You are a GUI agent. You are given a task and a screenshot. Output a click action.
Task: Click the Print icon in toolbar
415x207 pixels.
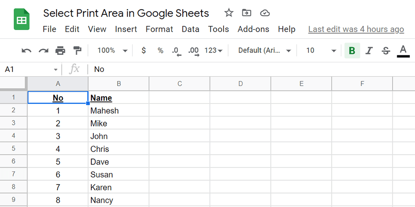60,50
